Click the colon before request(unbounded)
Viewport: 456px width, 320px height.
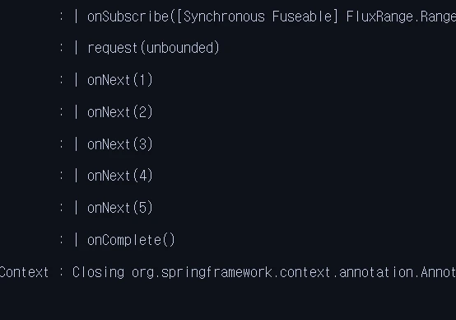(61, 48)
